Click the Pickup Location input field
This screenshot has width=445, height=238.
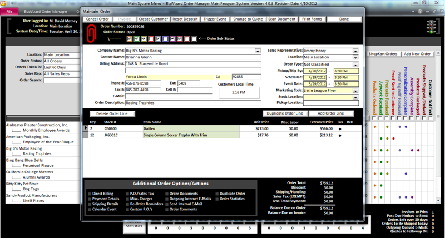330,103
